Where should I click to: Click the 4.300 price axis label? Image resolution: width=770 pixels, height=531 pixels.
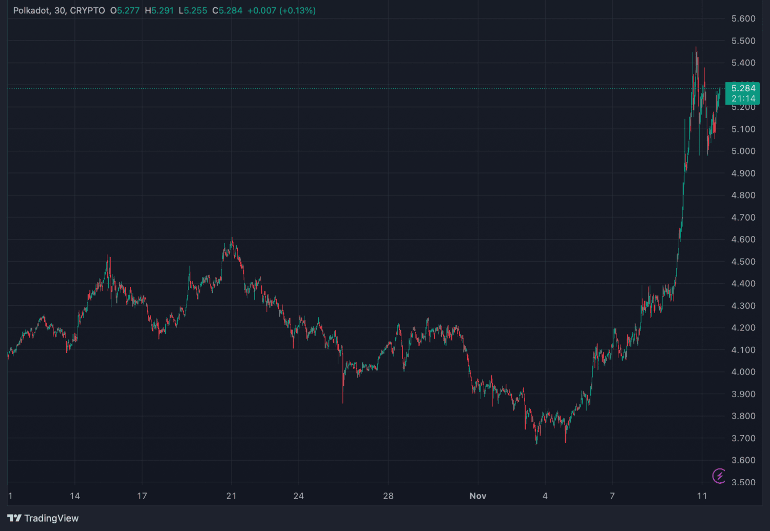coord(743,305)
